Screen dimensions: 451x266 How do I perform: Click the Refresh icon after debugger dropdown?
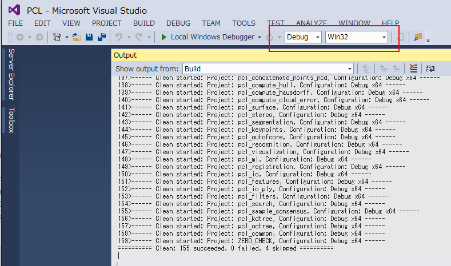coord(270,37)
